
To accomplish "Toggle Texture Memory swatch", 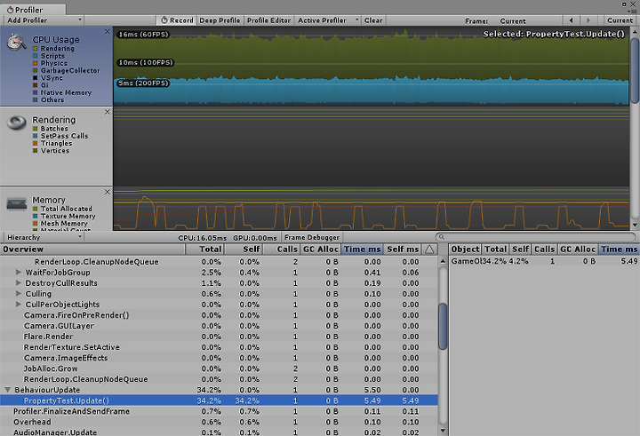I will click(35, 216).
